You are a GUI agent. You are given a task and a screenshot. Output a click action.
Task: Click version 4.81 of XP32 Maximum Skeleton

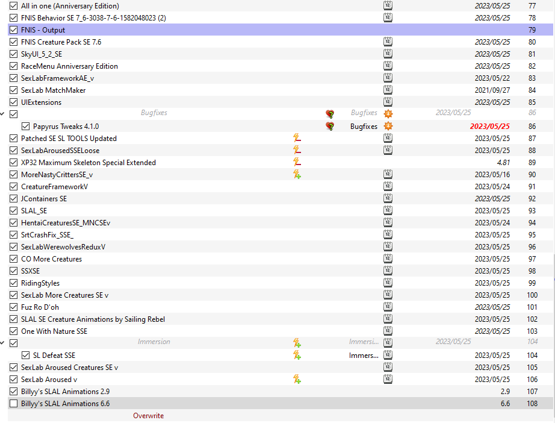(503, 162)
